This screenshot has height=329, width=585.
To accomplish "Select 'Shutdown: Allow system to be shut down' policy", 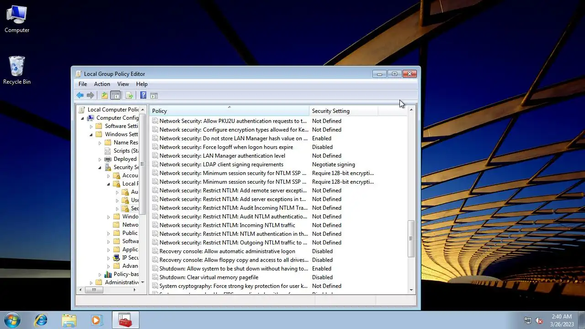I will point(234,269).
